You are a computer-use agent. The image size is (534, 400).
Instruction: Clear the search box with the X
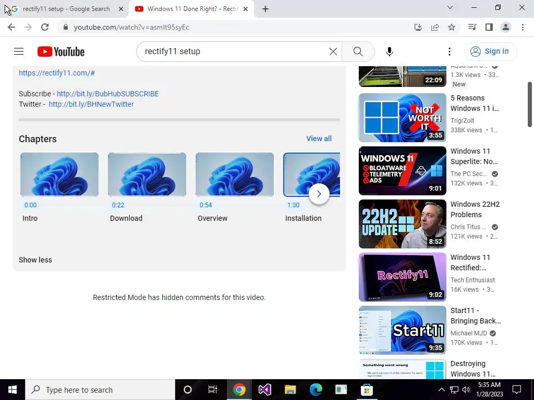(x=333, y=52)
